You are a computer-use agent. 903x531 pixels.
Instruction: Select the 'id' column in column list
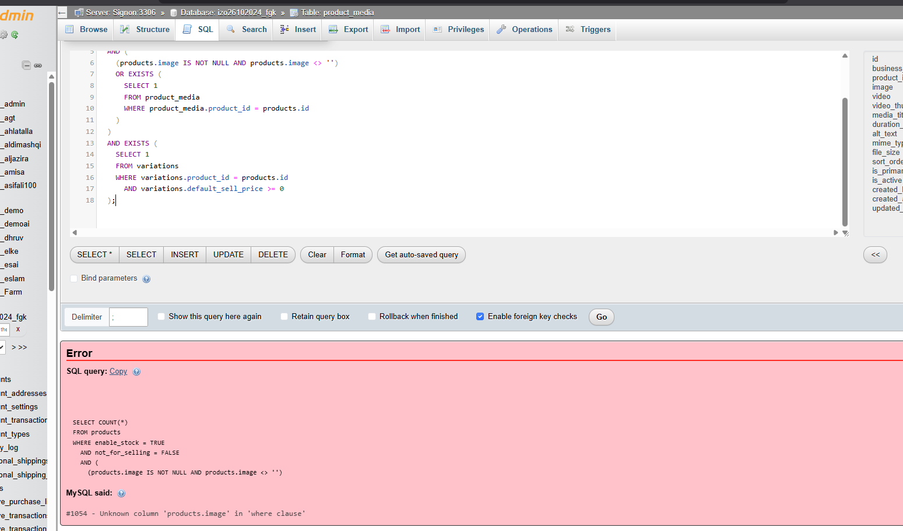tap(875, 59)
